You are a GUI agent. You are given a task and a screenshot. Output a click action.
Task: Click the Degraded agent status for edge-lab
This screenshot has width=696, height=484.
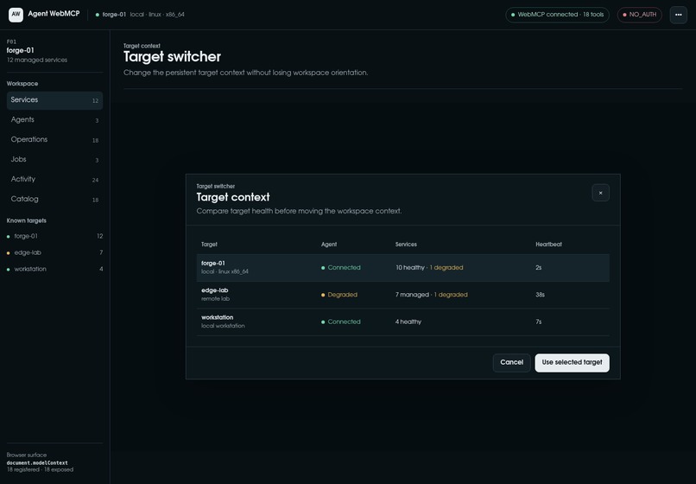pyautogui.click(x=339, y=295)
